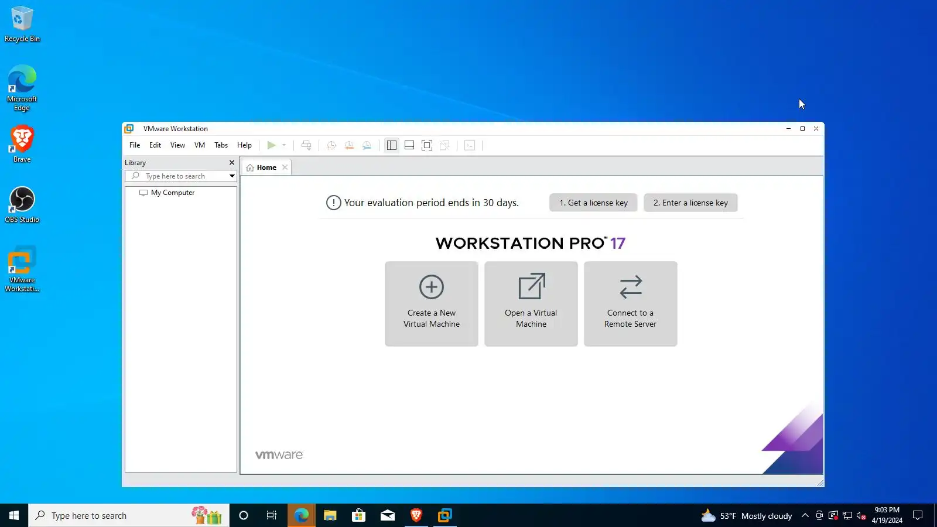Open the clock showing 9:03 PM
937x527 pixels.
coord(887,515)
